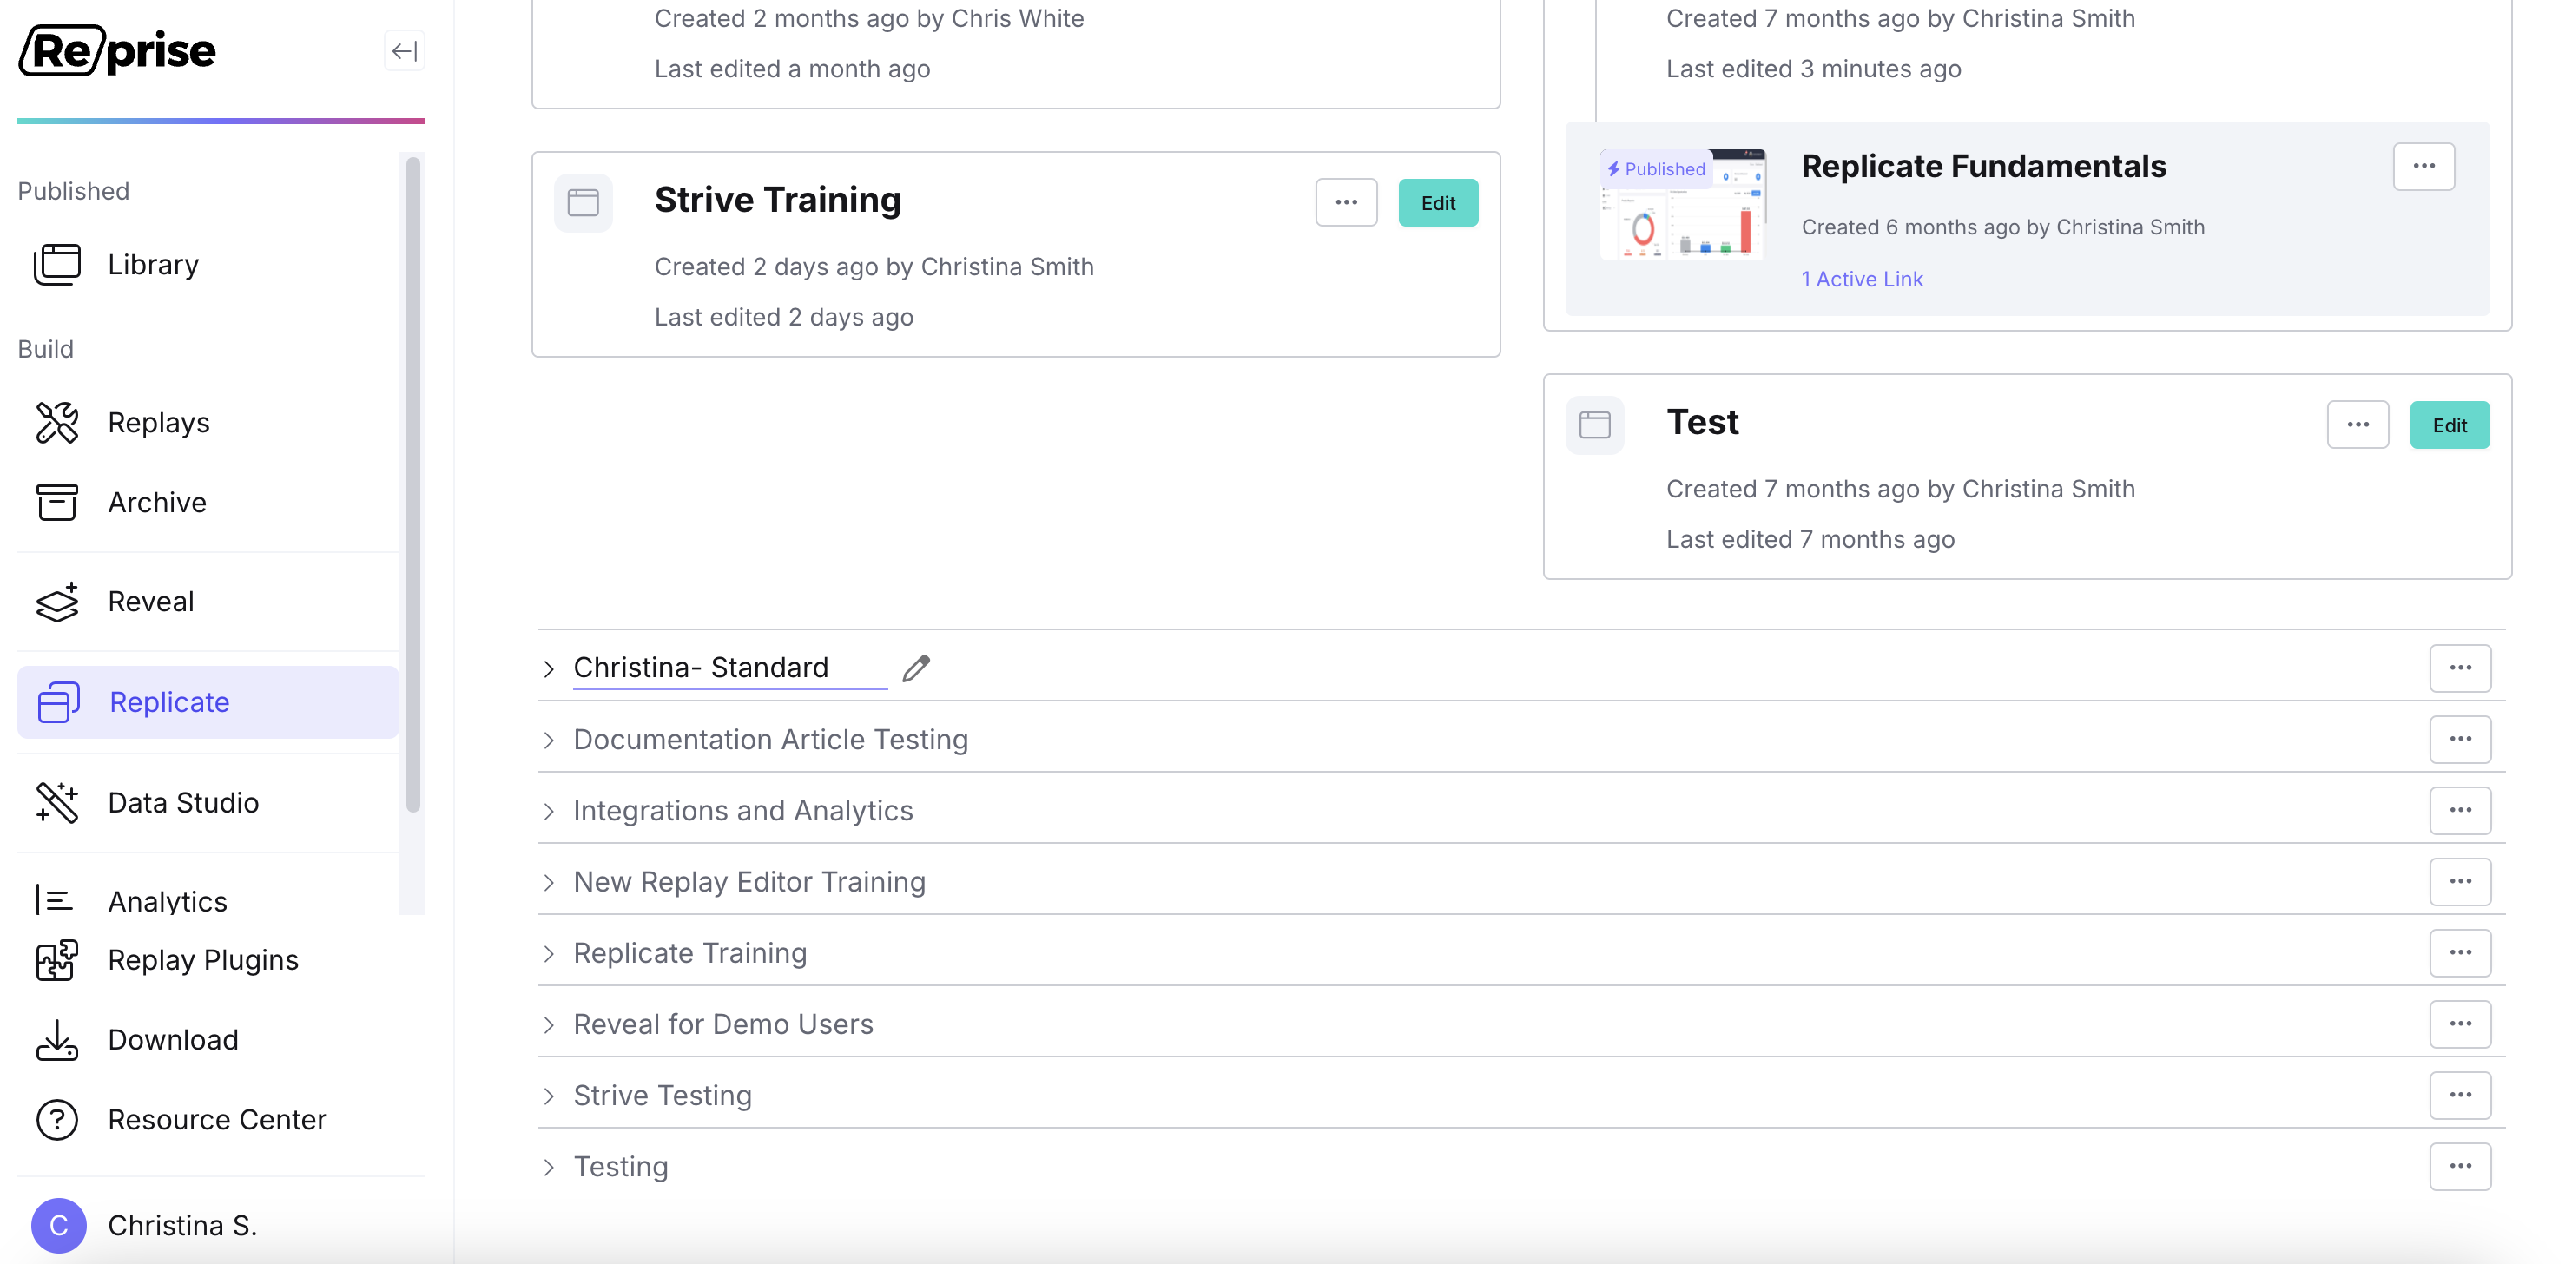
Task: Open the Library icon in sidebar
Action: (x=57, y=265)
